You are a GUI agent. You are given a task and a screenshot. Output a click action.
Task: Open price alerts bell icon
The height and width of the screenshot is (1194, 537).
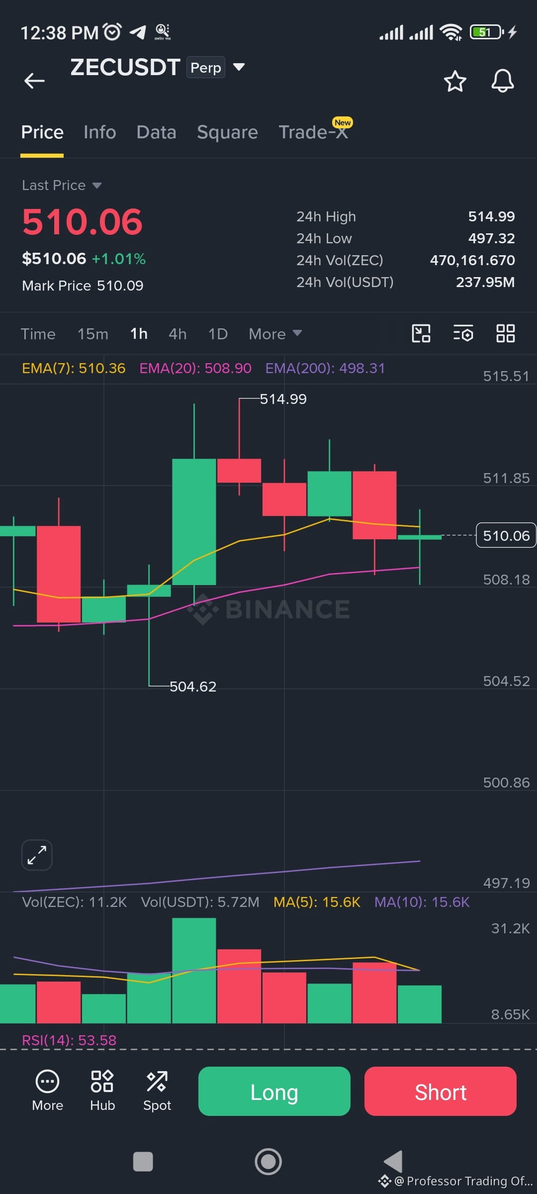[503, 81]
